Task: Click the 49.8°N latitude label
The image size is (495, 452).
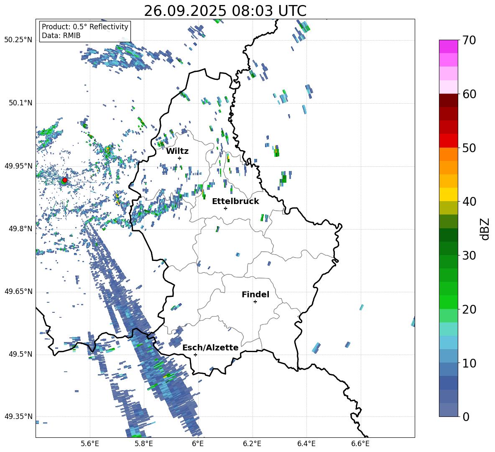Action: pos(20,229)
